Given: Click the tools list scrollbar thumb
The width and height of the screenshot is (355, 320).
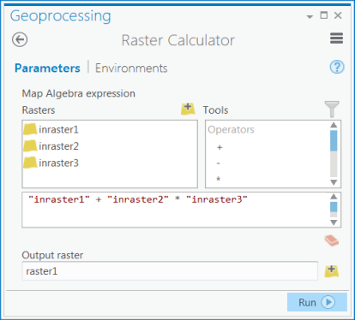Looking at the screenshot, I should (334, 140).
